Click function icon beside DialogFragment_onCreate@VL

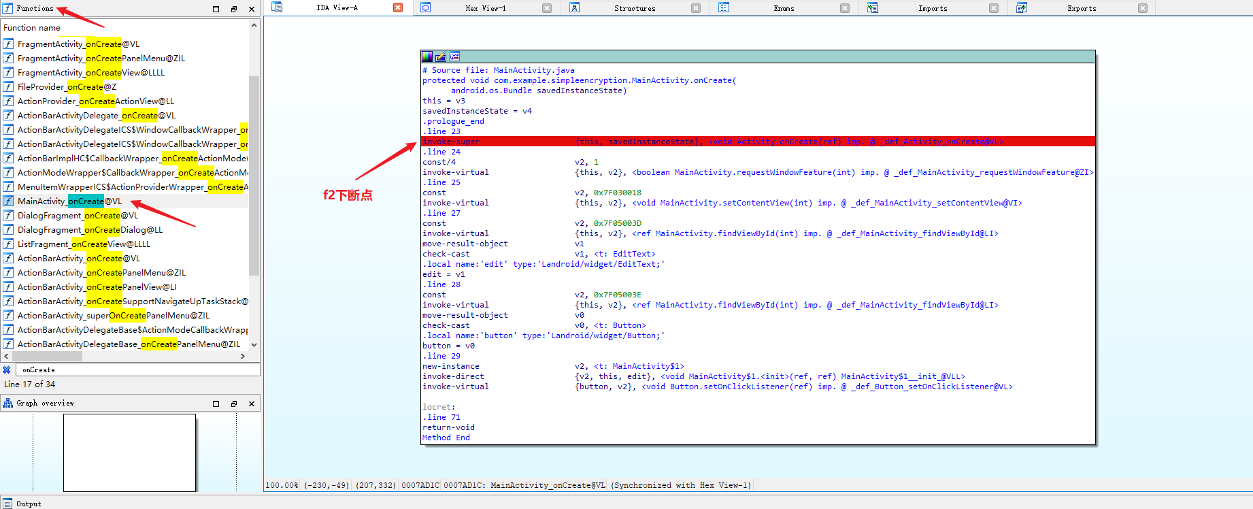click(8, 215)
